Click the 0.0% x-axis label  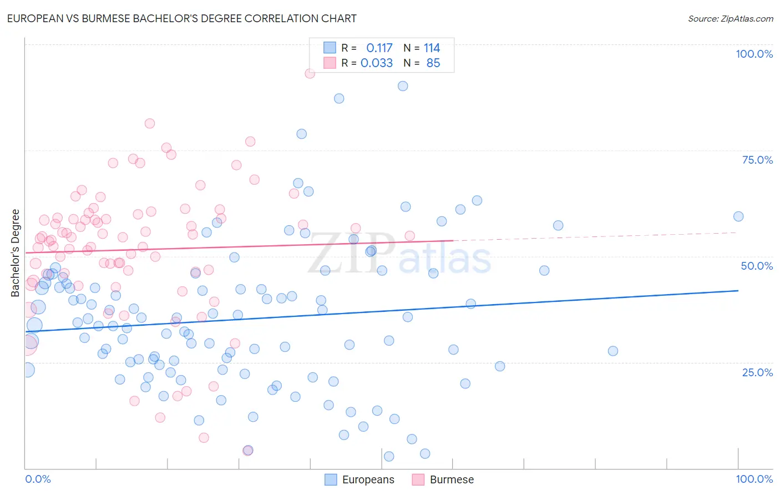click(x=38, y=479)
